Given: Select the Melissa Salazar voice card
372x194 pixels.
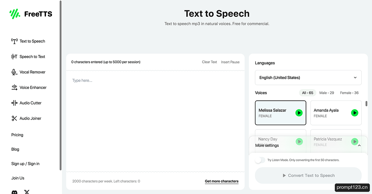Looking at the screenshot, I should click(x=281, y=113).
